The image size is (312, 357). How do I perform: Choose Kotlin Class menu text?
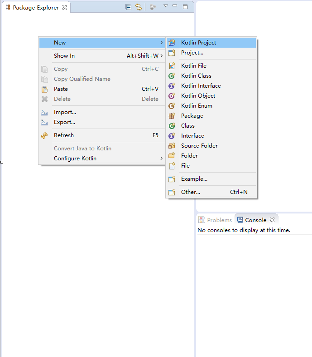point(196,75)
